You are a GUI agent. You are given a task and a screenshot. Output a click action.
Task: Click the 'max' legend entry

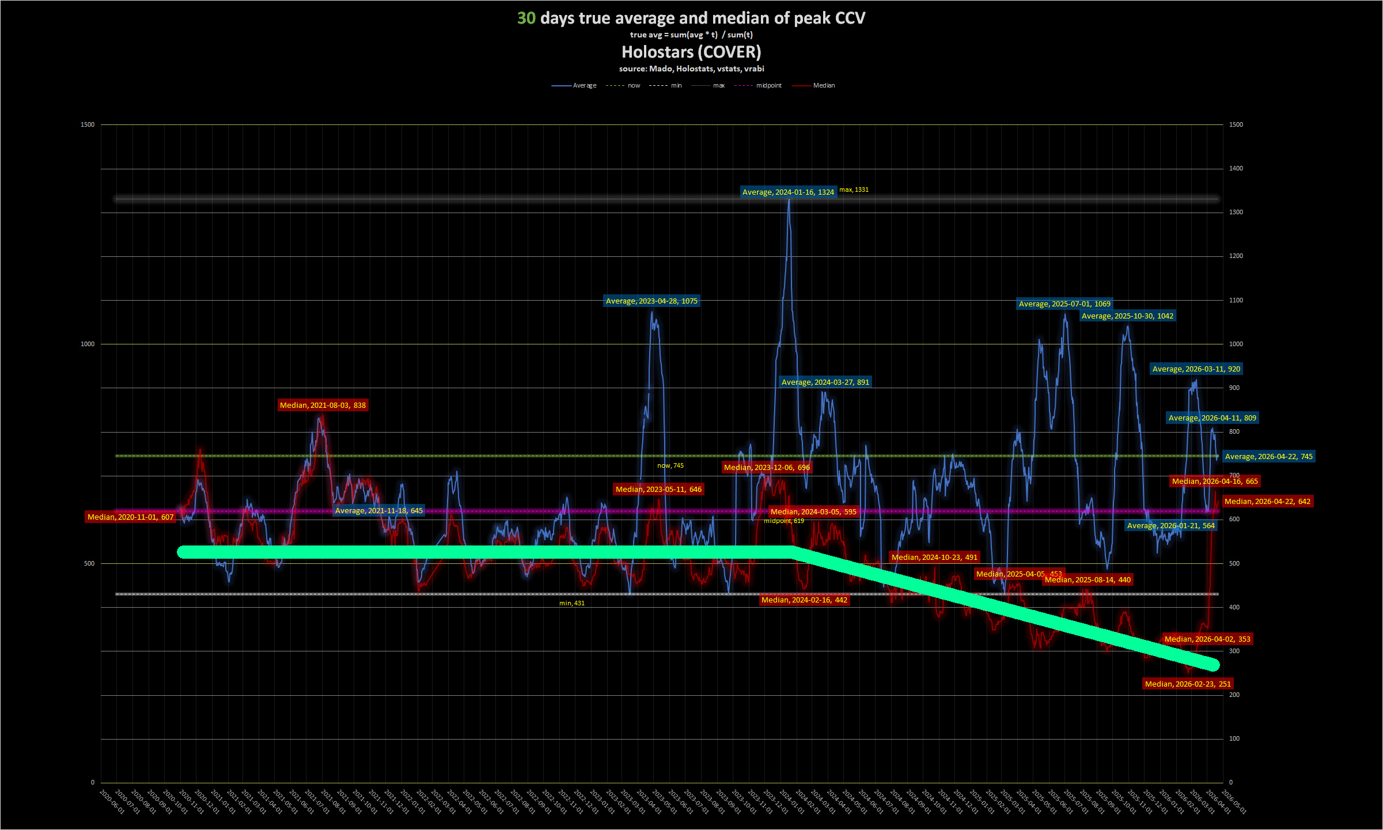718,85
